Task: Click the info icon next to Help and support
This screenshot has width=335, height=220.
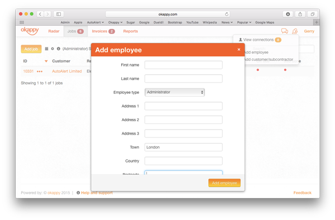Action: point(78,193)
